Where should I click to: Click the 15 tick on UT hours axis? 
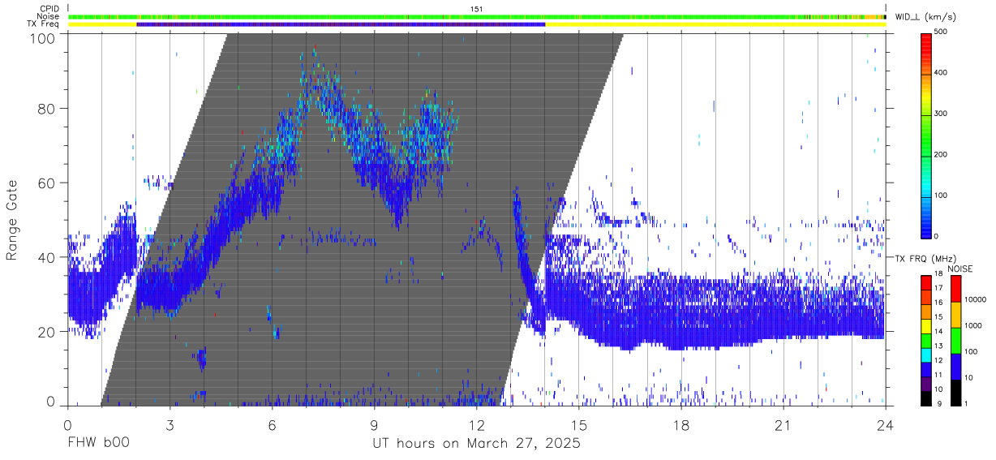pyautogui.click(x=579, y=425)
